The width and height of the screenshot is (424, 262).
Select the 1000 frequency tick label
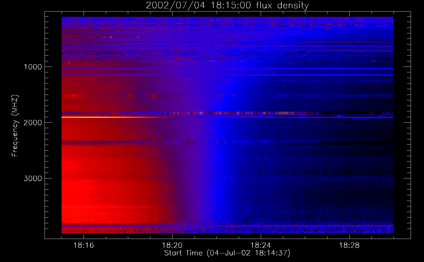click(33, 67)
